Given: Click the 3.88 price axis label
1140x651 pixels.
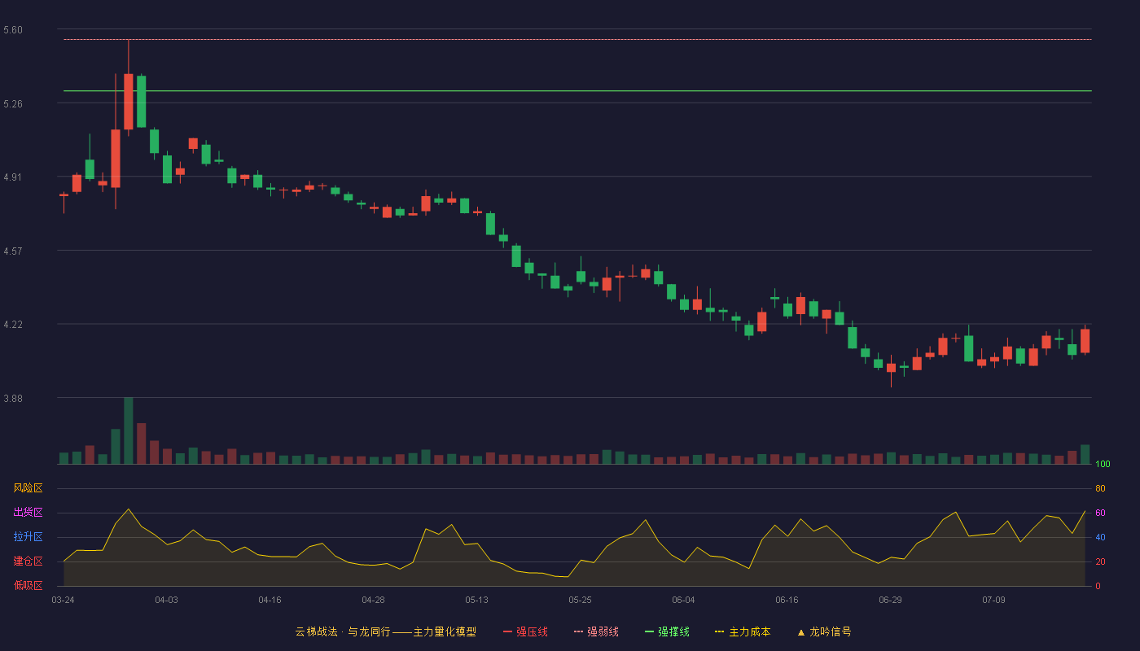Looking at the screenshot, I should click(x=13, y=399).
